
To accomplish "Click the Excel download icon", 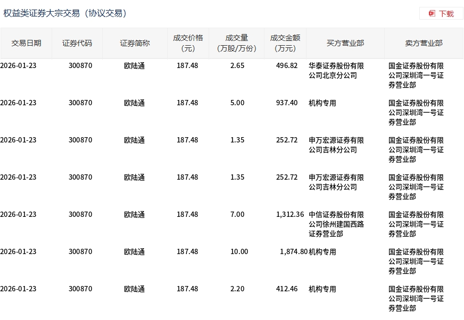I will point(432,13).
